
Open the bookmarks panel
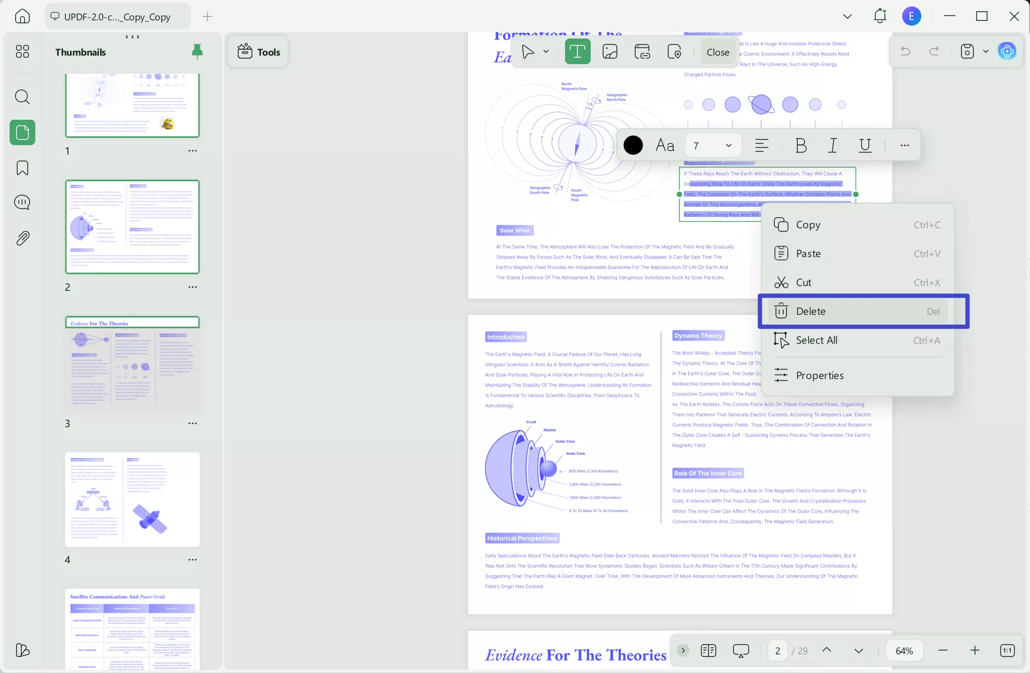tap(22, 168)
